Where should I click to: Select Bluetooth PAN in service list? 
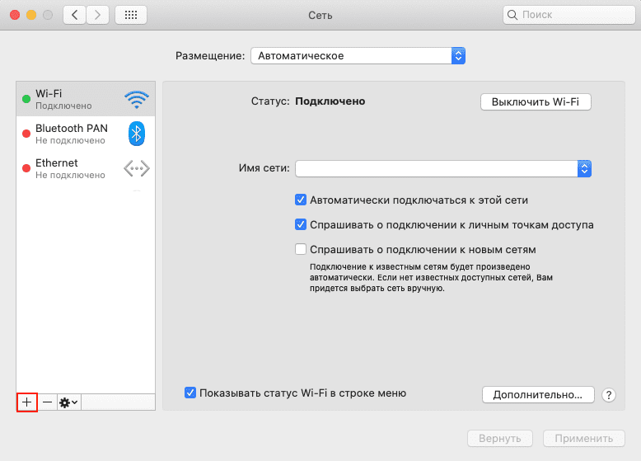pyautogui.click(x=72, y=134)
